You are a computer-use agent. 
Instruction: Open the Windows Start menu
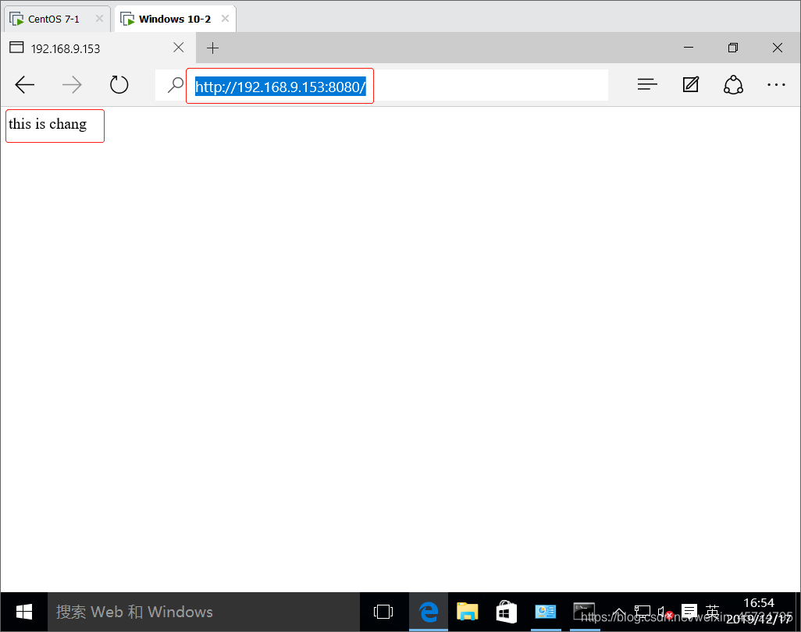click(x=24, y=612)
